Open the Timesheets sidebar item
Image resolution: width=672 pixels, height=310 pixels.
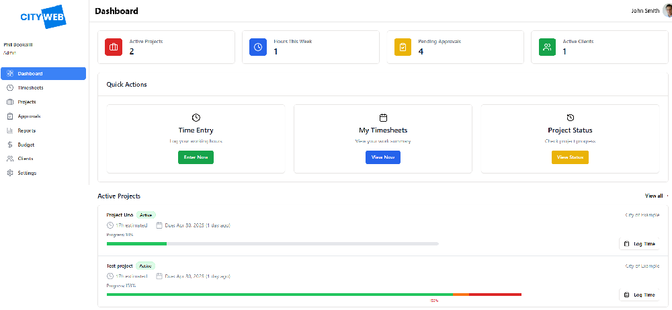(30, 88)
